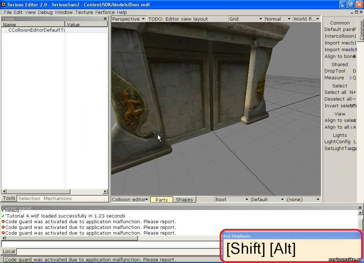Screen dimensions: 364x263
Task: Switch to the Tools tab
Action: click(9, 198)
